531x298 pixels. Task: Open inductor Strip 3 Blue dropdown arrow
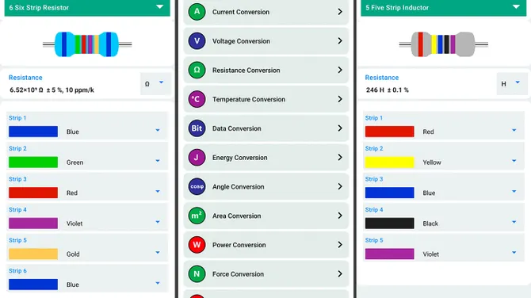point(514,191)
